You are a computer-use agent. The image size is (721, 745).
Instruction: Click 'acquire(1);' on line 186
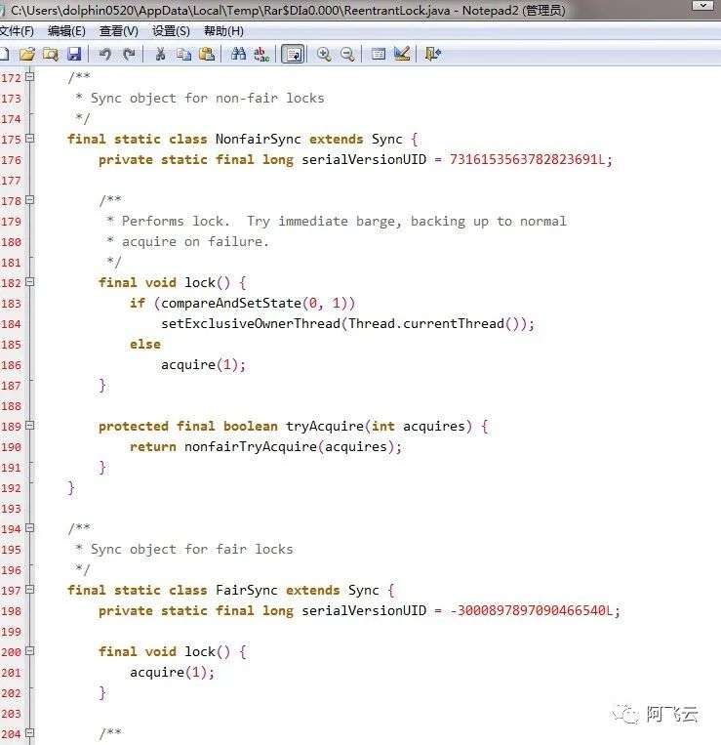click(203, 365)
